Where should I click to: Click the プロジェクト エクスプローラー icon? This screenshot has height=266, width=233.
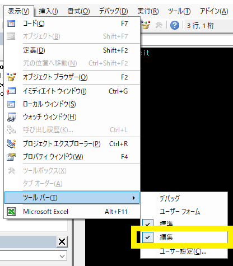tap(11, 144)
